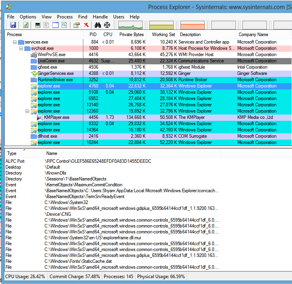
Task: Select the KMPlayer.exe process icon
Action: [x=40, y=117]
